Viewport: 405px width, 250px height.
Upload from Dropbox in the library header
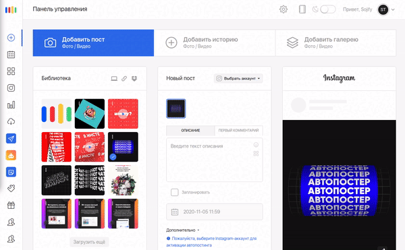point(134,78)
